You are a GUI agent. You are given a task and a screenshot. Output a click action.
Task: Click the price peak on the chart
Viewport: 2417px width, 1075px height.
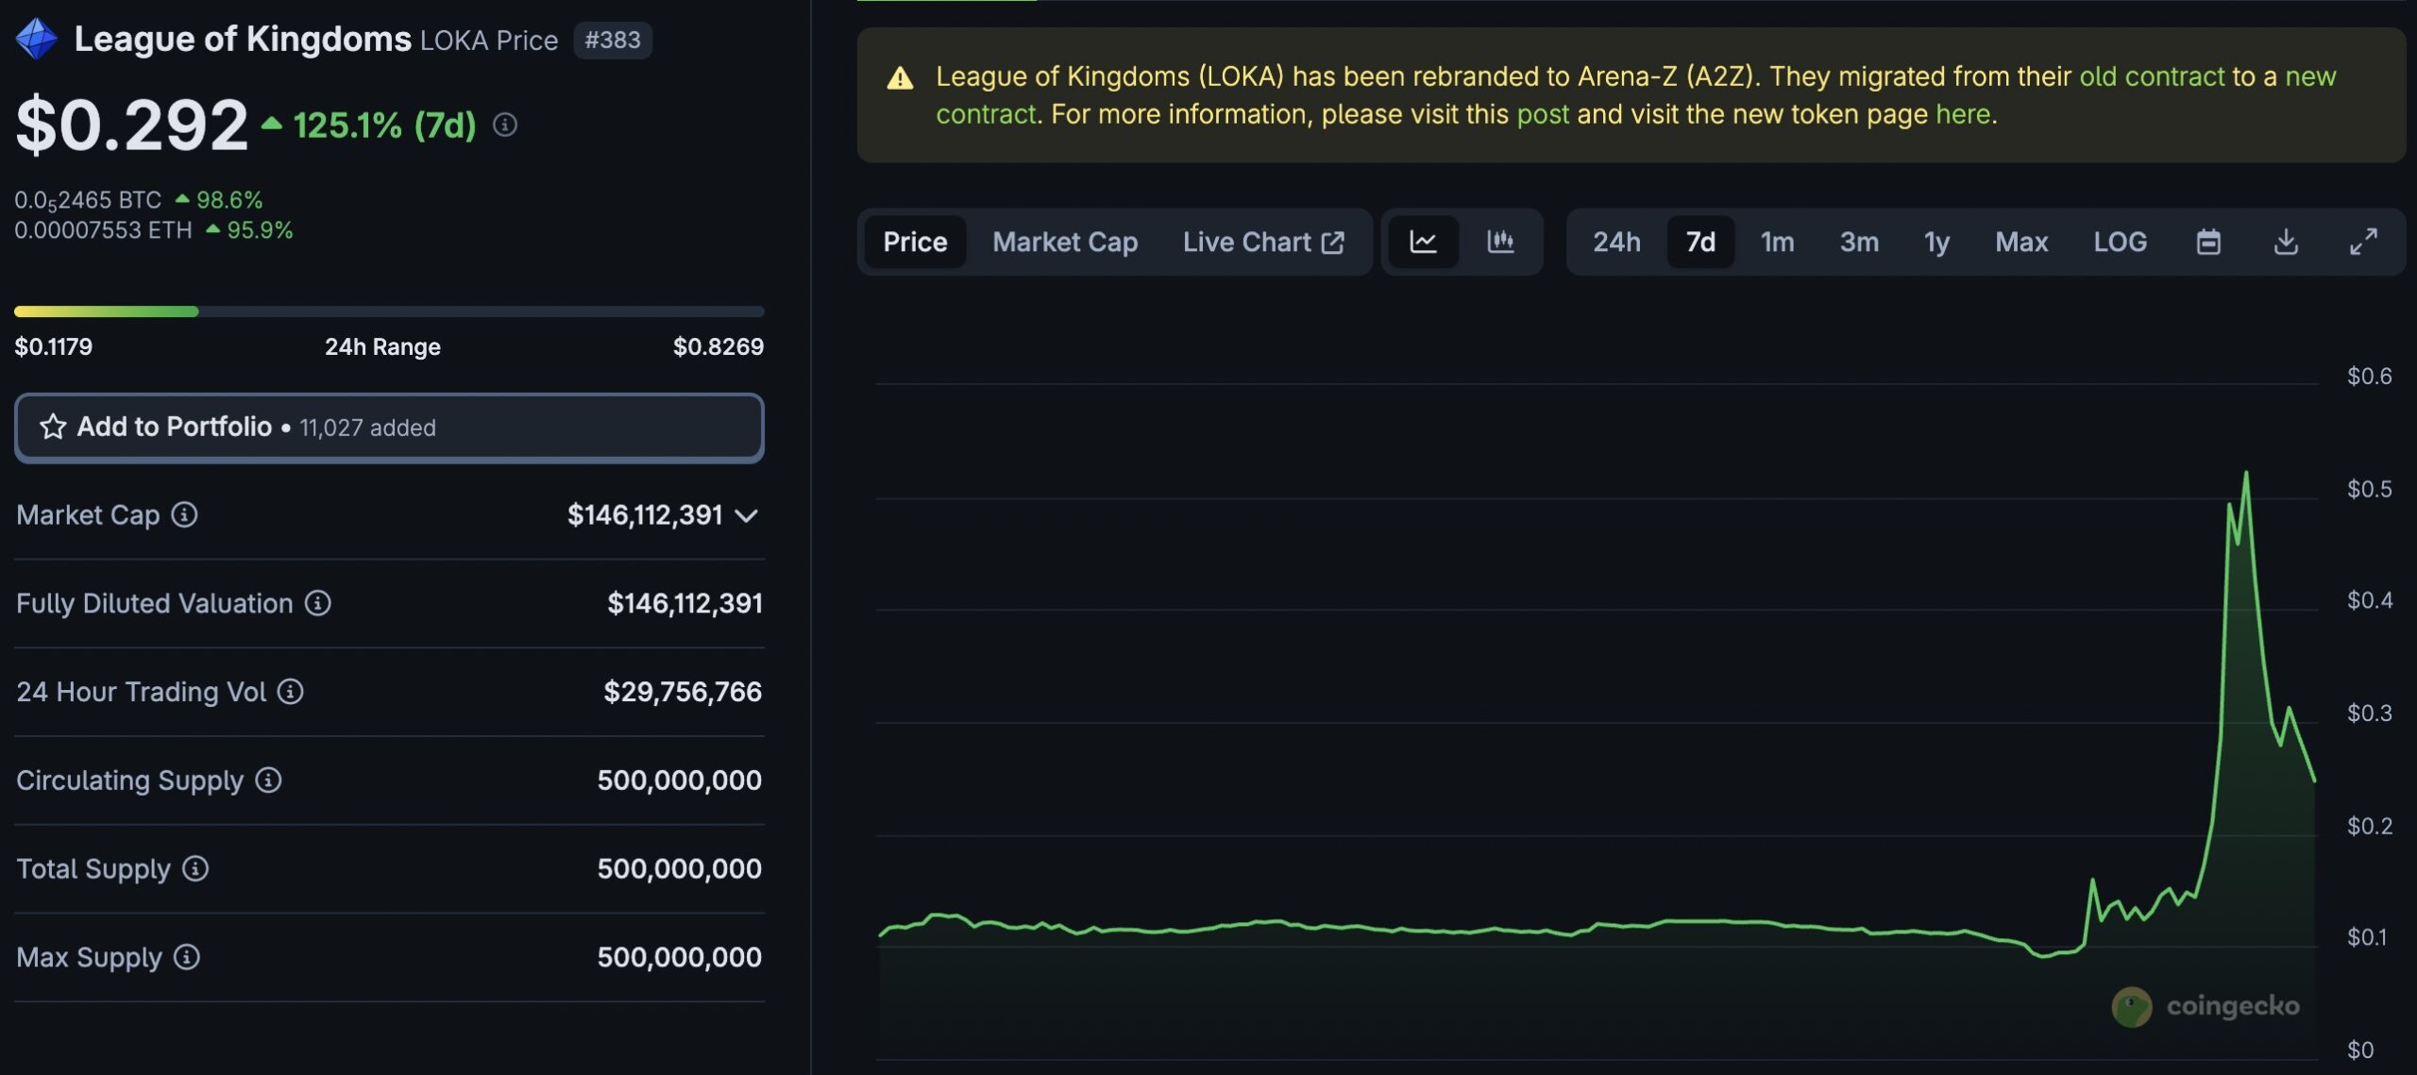click(x=2246, y=473)
